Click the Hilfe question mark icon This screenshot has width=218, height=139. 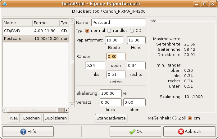(x=23, y=132)
